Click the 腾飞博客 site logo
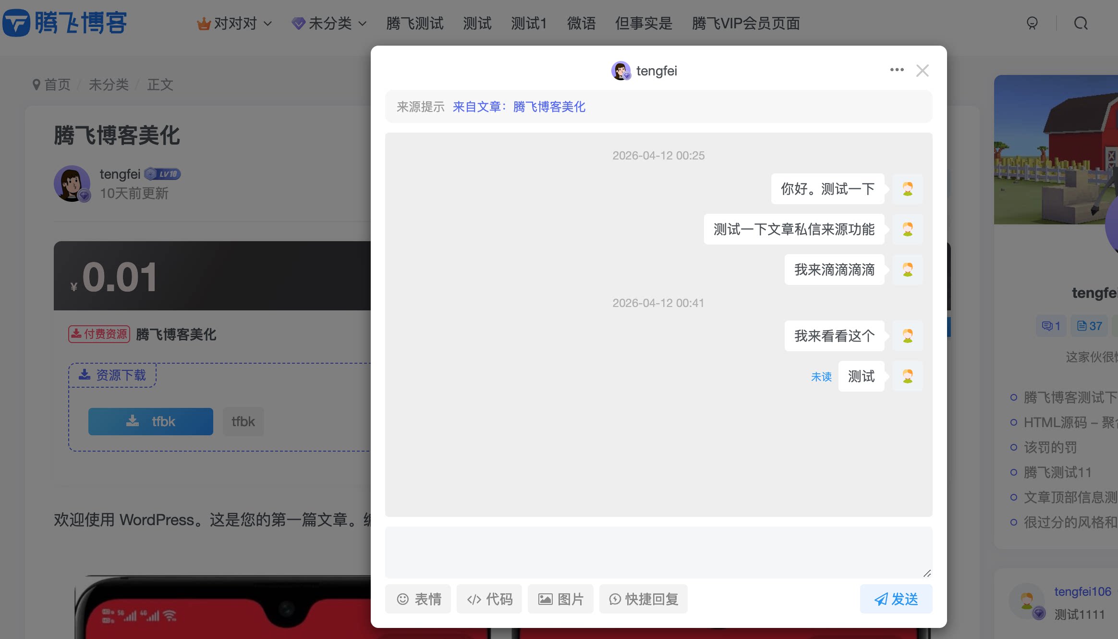Screen dimensions: 1118x639 pyautogui.click(x=65, y=22)
